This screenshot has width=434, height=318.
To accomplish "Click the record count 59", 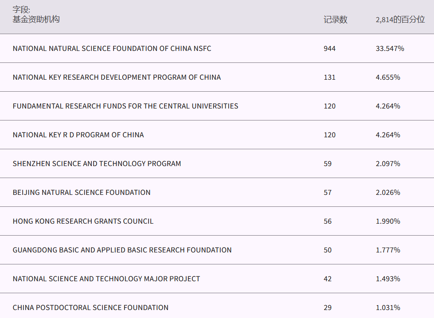I will coord(328,164).
